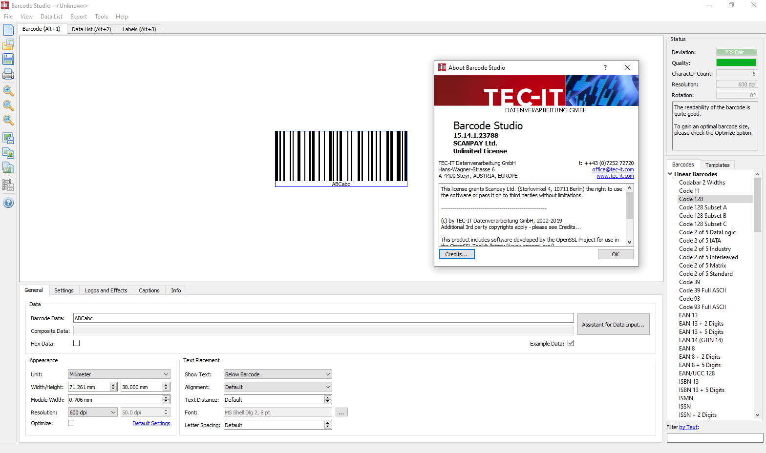
Task: Copy barcode as WMF metafile
Action: pos(8,168)
